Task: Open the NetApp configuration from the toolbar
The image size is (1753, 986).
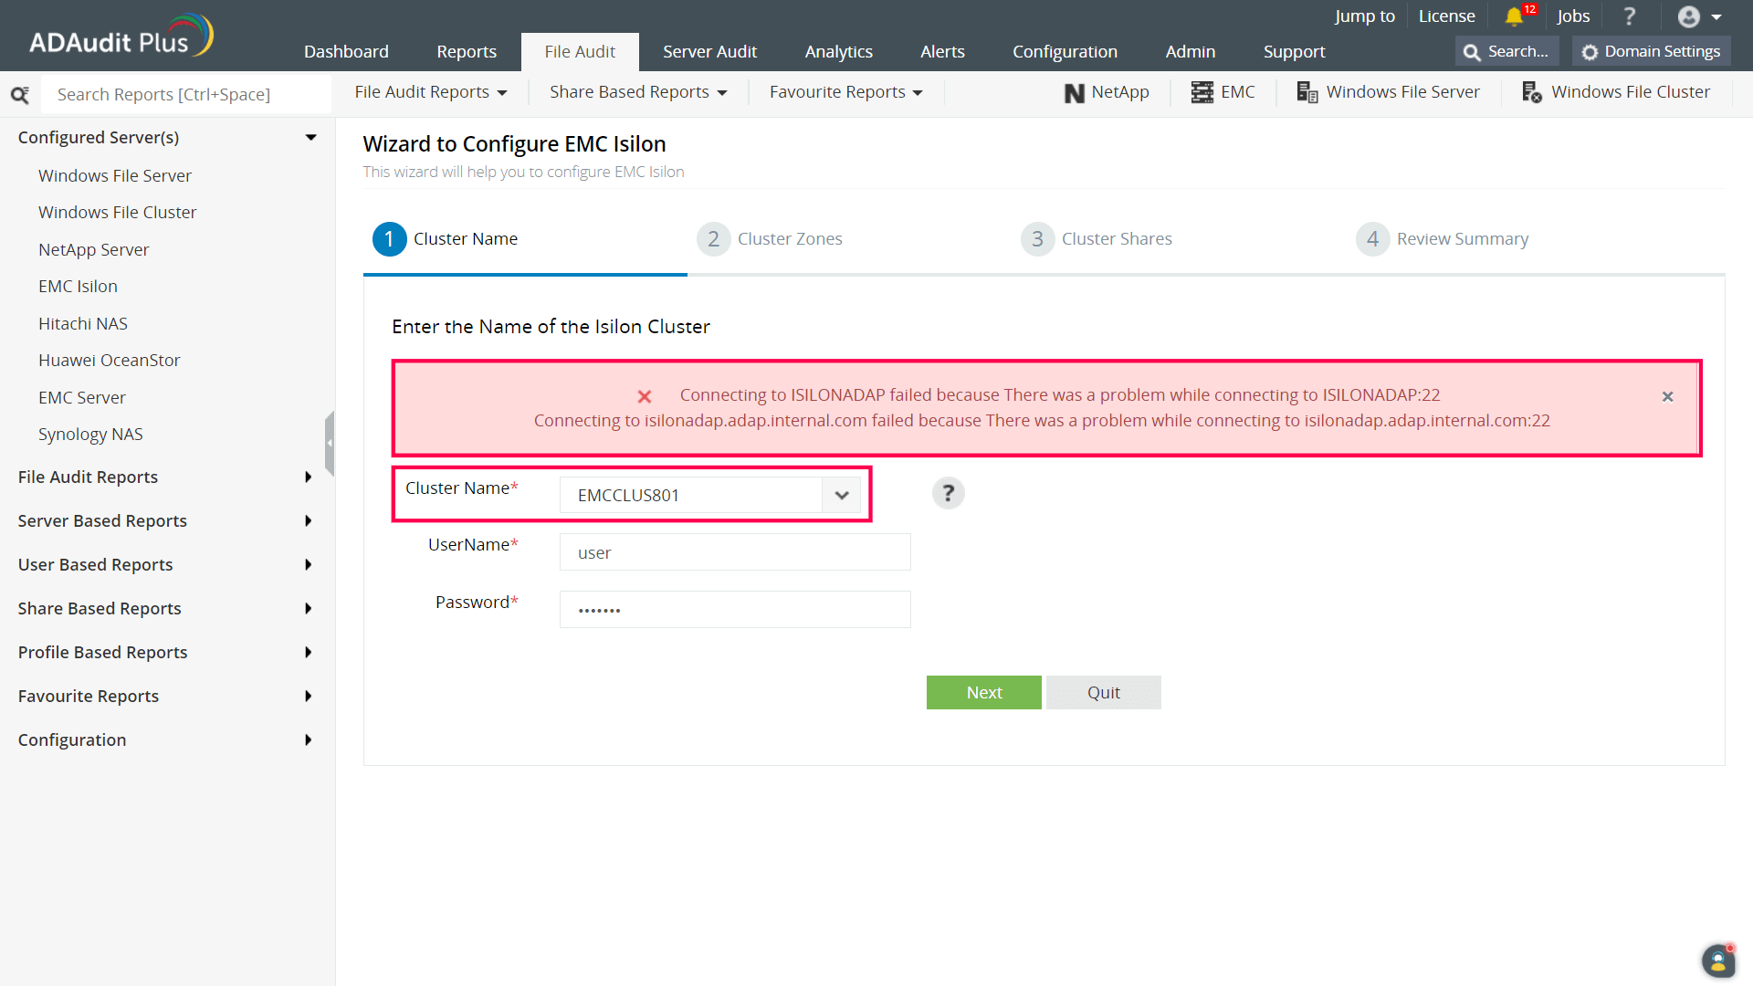Action: tap(1105, 92)
